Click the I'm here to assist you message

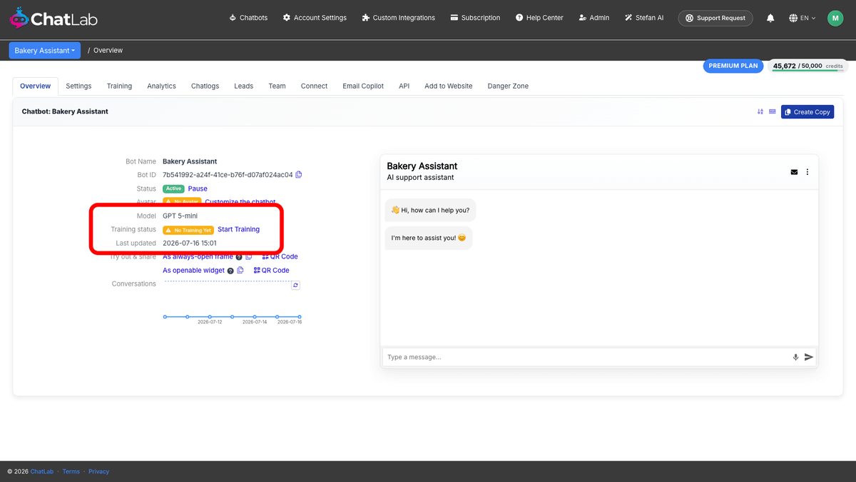pos(429,237)
